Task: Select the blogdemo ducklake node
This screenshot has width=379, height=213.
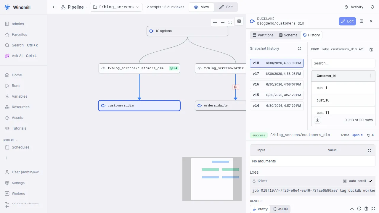Action: coord(187,31)
